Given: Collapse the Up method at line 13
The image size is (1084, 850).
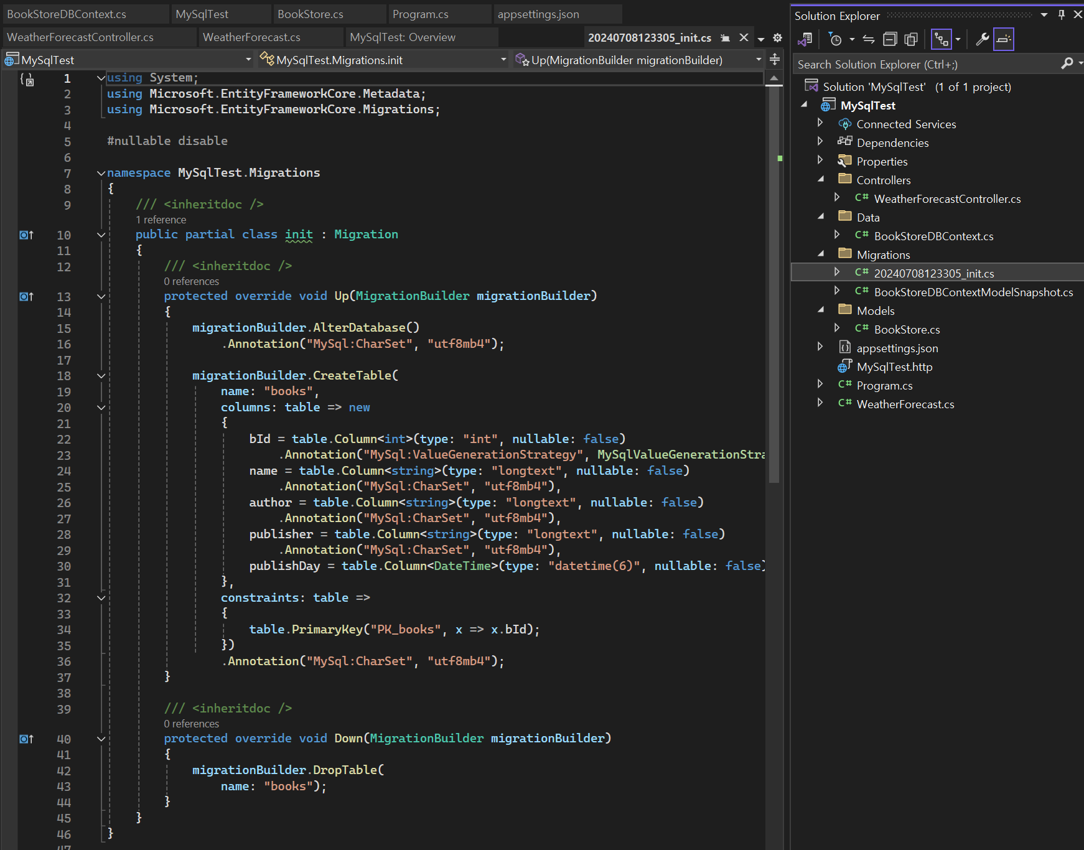Looking at the screenshot, I should [x=101, y=296].
